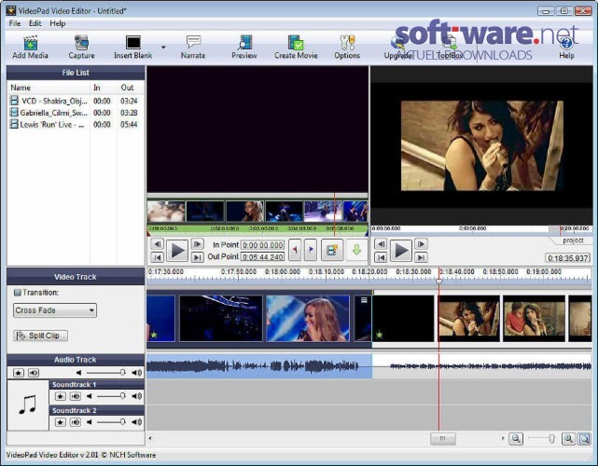Expand the Insert Blank dropdown arrow
This screenshot has height=466, width=598.
pos(163,48)
